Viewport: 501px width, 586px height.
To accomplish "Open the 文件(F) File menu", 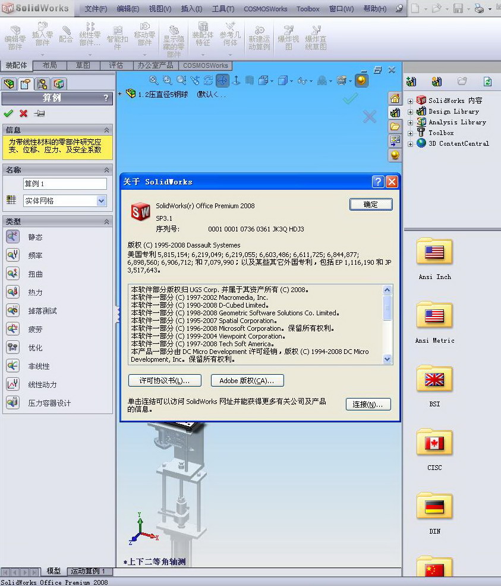I will pos(96,8).
